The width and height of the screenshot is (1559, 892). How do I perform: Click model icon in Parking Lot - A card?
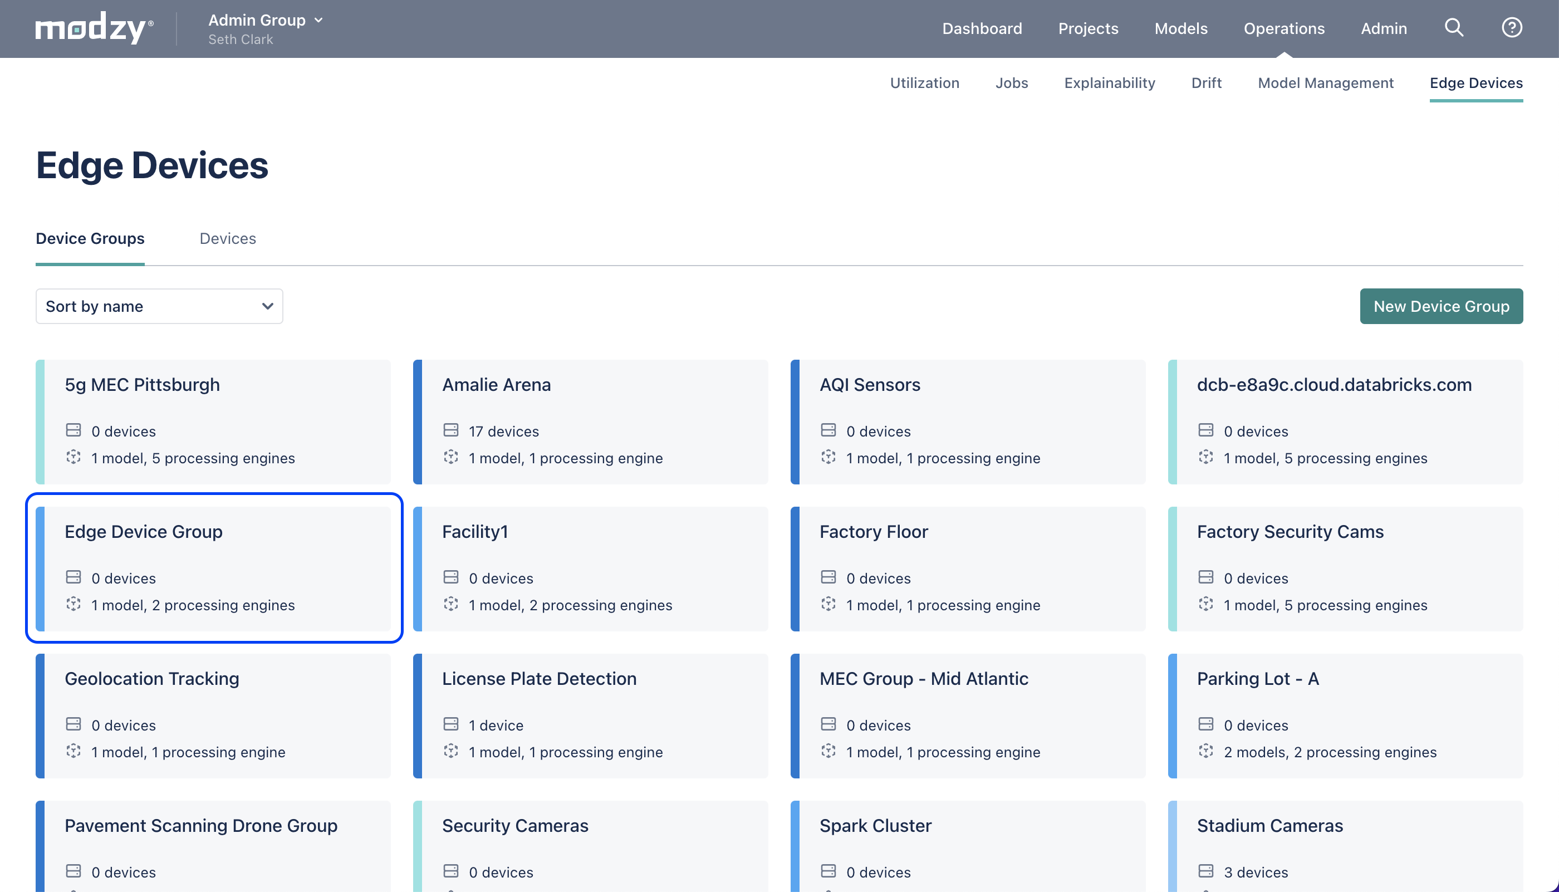click(x=1205, y=751)
